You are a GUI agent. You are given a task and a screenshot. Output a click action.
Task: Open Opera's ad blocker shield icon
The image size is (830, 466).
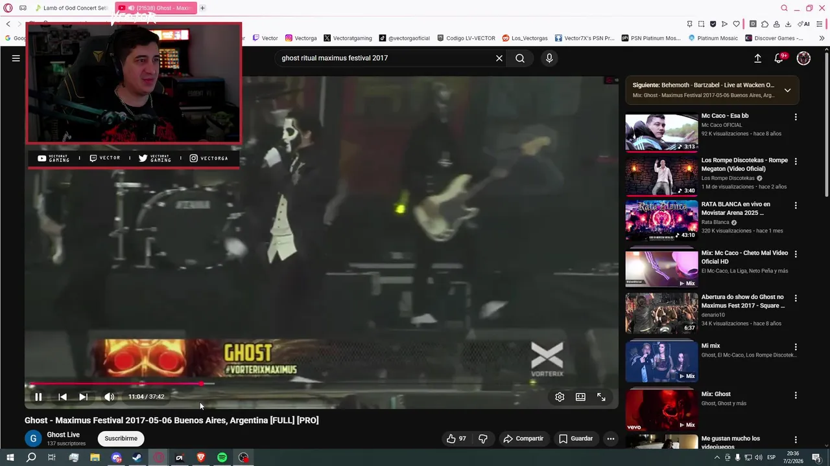[x=713, y=24]
